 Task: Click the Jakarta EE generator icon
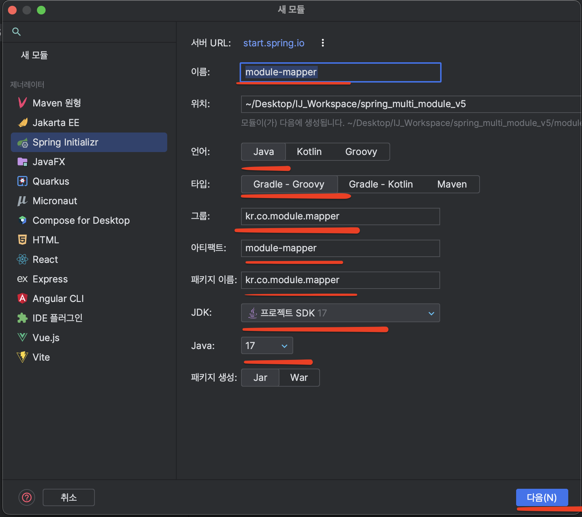(x=22, y=122)
